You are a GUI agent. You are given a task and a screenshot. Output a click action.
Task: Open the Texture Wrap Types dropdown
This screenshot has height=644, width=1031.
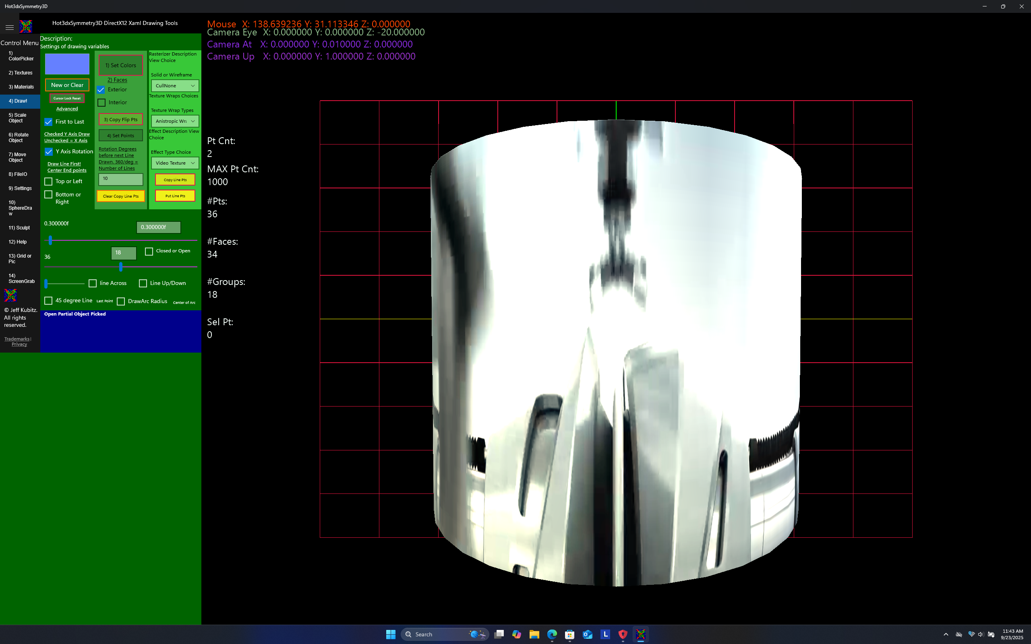click(x=175, y=121)
